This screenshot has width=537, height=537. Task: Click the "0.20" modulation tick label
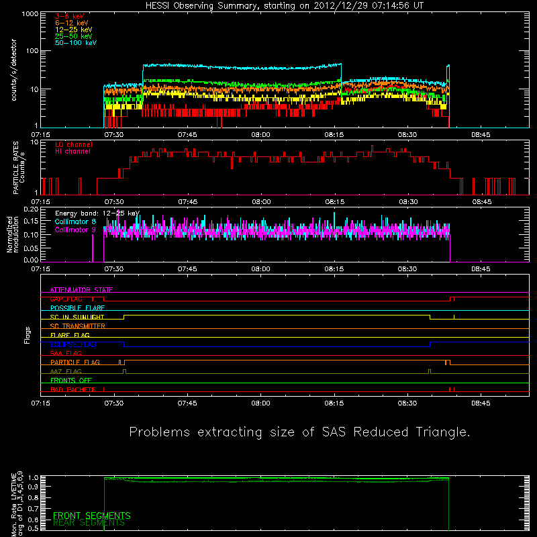(31, 209)
